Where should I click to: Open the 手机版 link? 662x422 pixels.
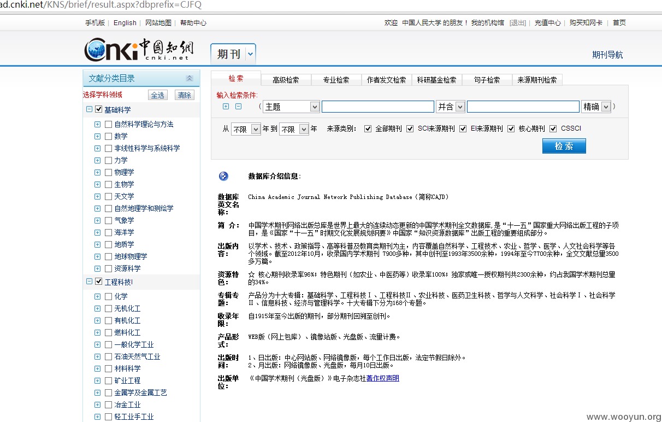coord(95,23)
